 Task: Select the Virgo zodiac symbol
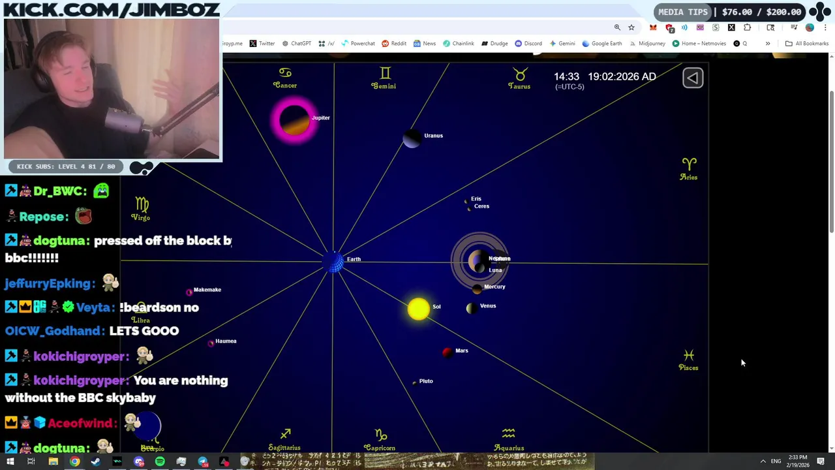pos(141,209)
